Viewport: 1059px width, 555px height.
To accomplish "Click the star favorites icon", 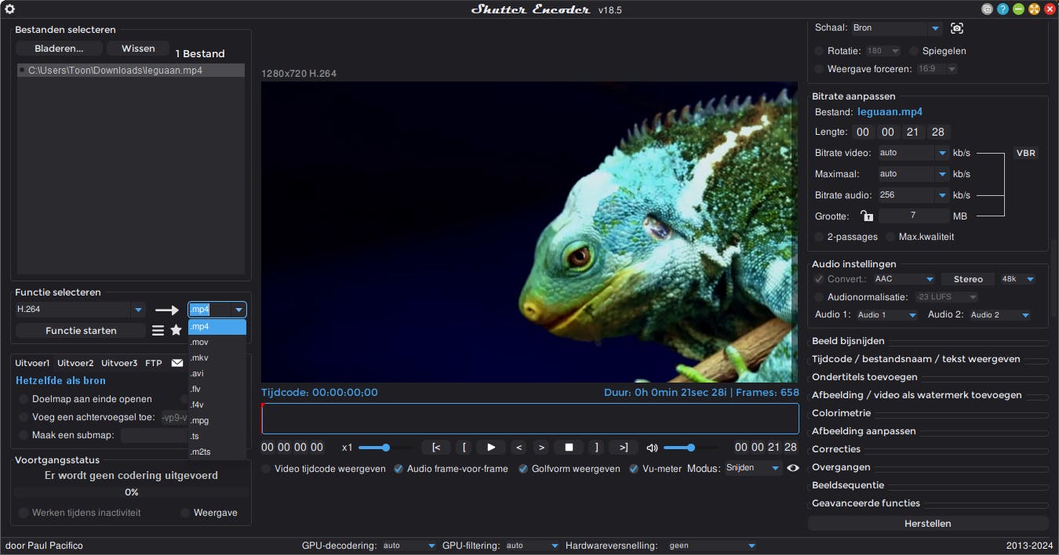I will click(x=176, y=331).
